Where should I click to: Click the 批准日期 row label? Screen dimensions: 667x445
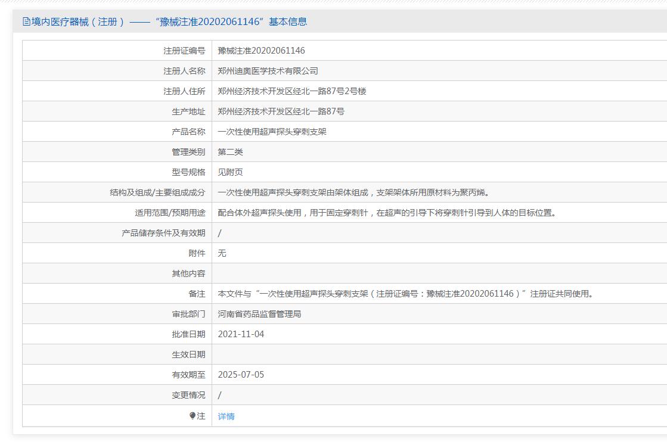tap(188, 334)
